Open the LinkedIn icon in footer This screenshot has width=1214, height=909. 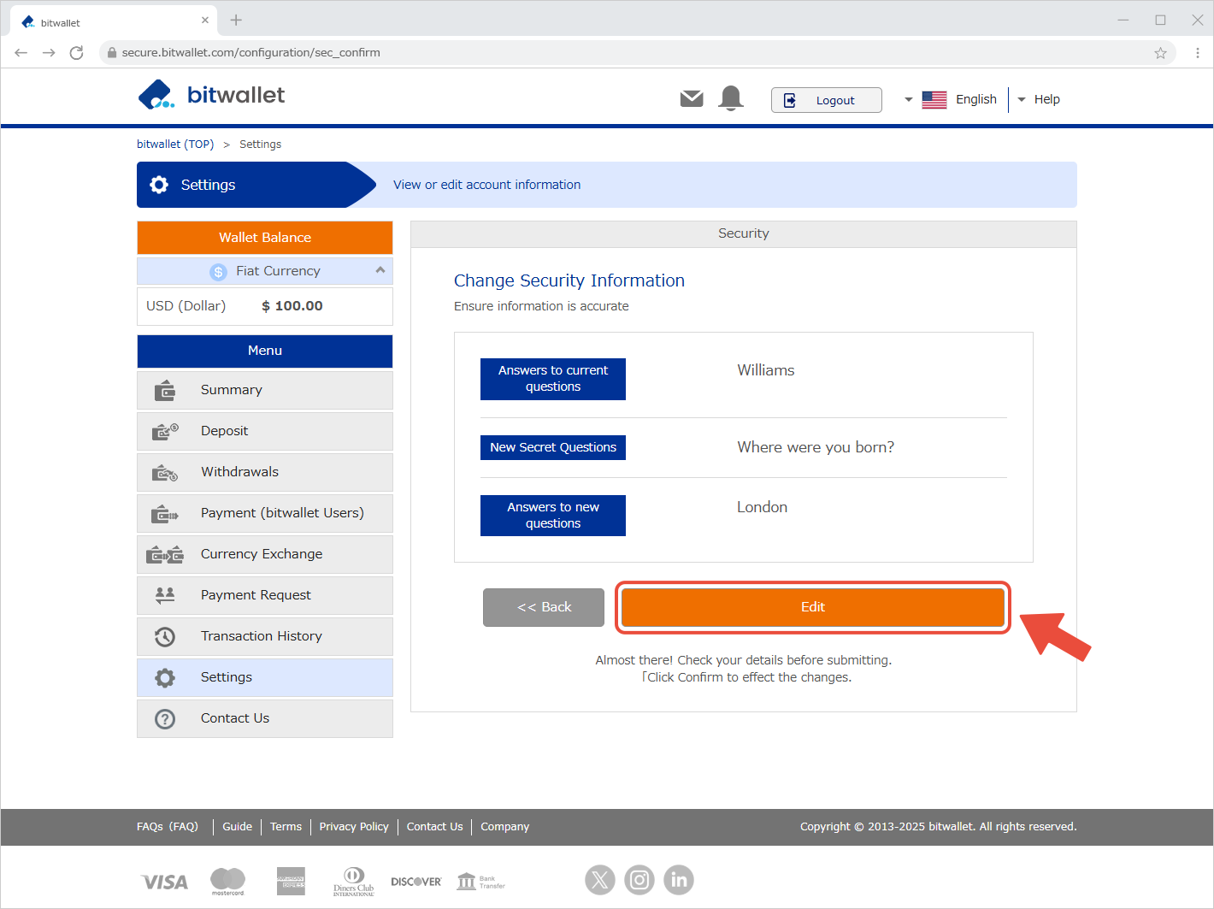tap(679, 879)
